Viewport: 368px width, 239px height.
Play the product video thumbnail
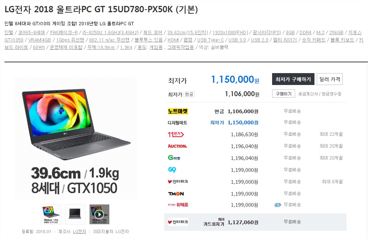tap(99, 214)
